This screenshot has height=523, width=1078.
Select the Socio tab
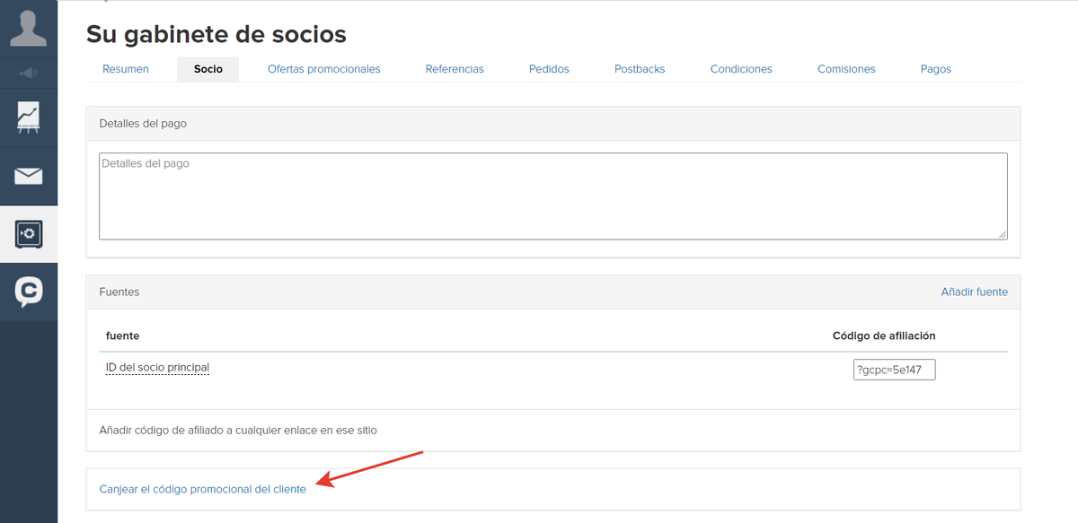pyautogui.click(x=208, y=69)
